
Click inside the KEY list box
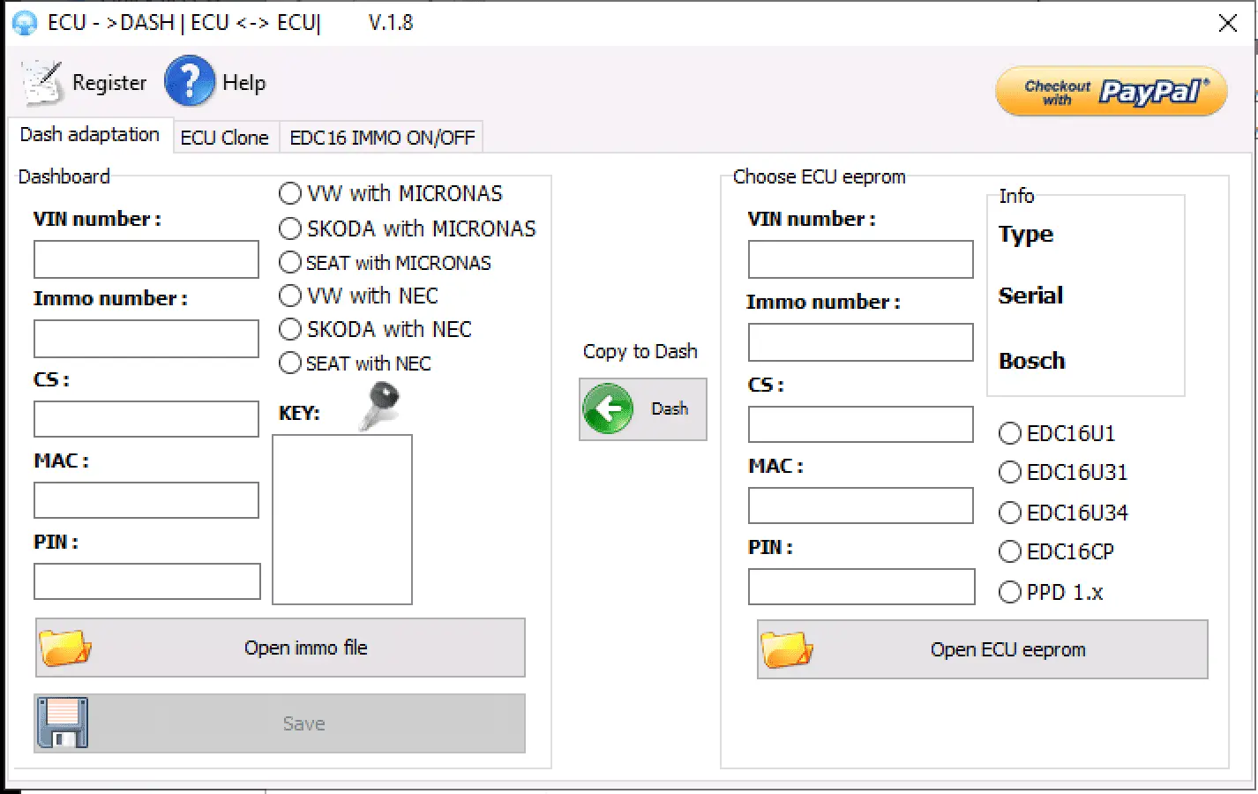tap(342, 520)
